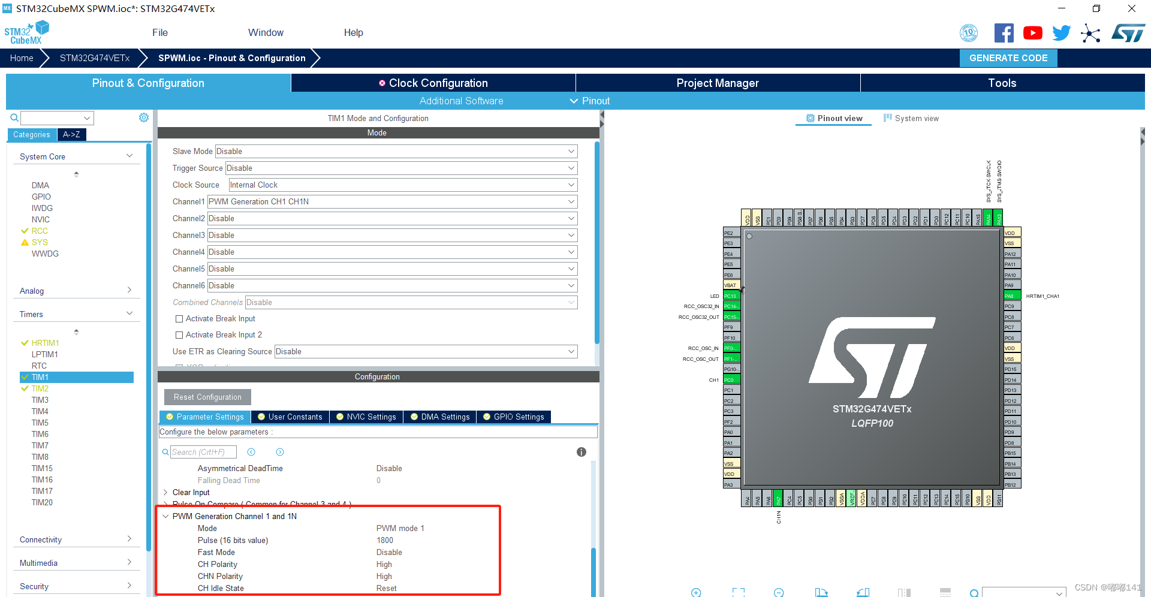
Task: Collapse PWM Generation Channel 1 and 1N section
Action: (x=166, y=516)
